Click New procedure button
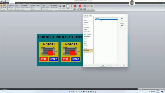This screenshot has height=93, width=165. point(122,18)
